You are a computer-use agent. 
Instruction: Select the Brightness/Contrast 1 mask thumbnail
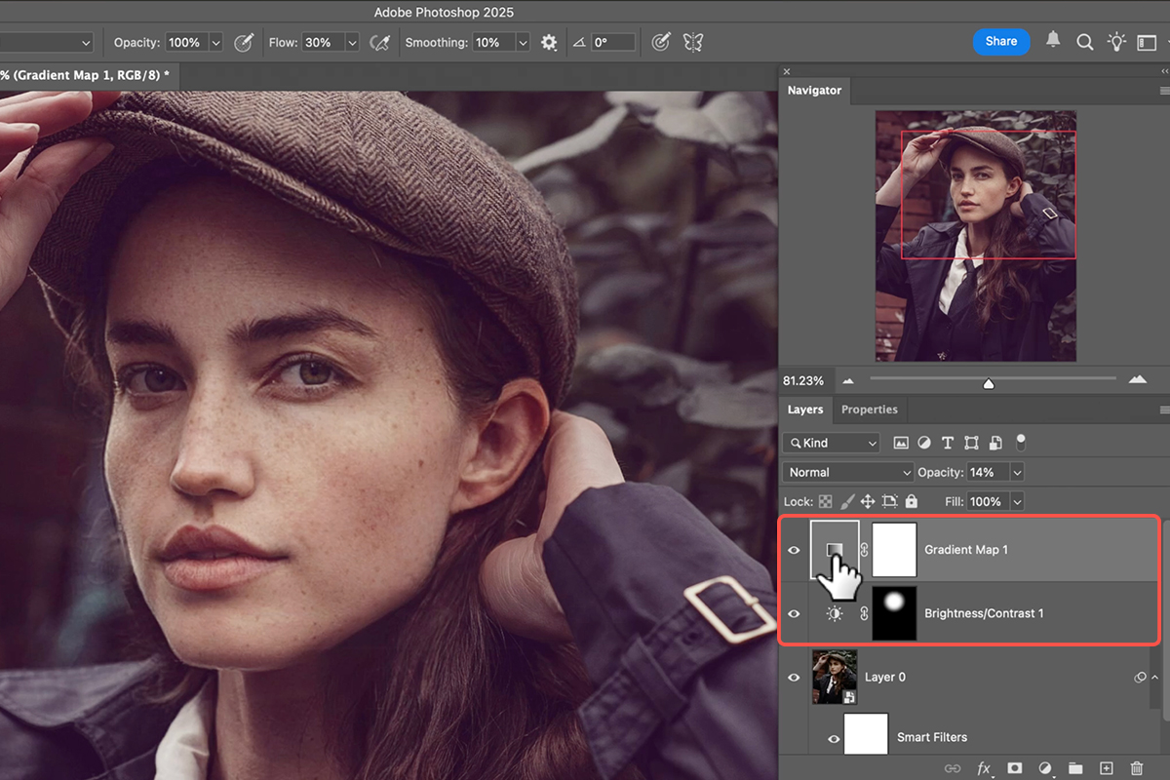coord(894,613)
